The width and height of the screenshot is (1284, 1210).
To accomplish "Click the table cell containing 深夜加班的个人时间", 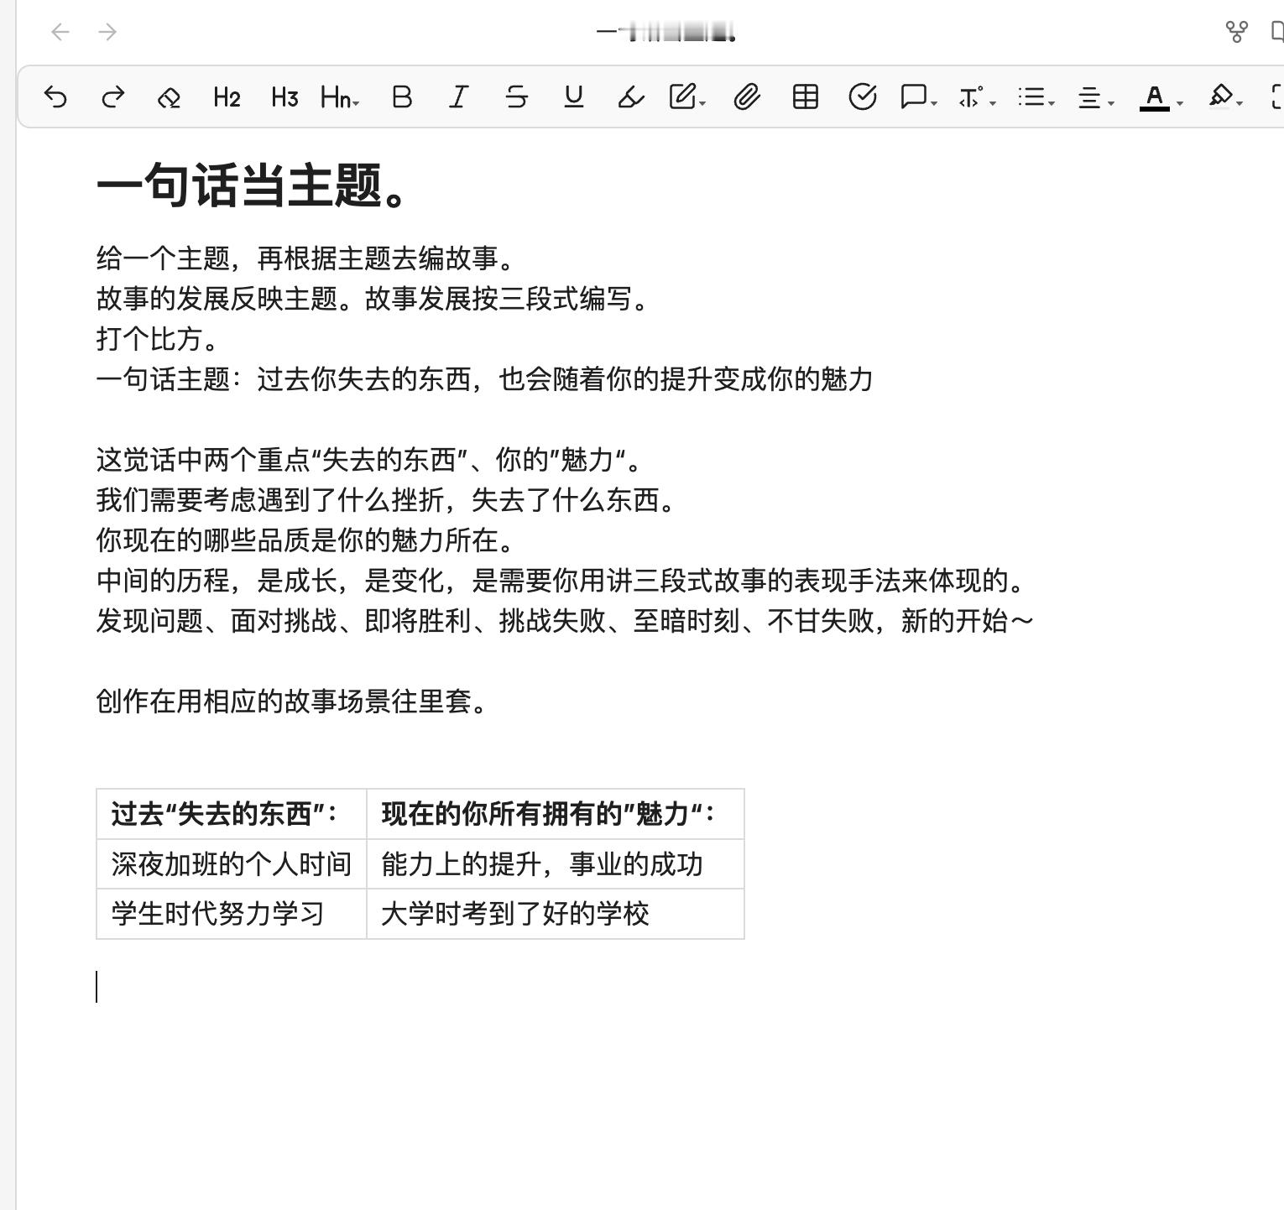I will tap(231, 864).
